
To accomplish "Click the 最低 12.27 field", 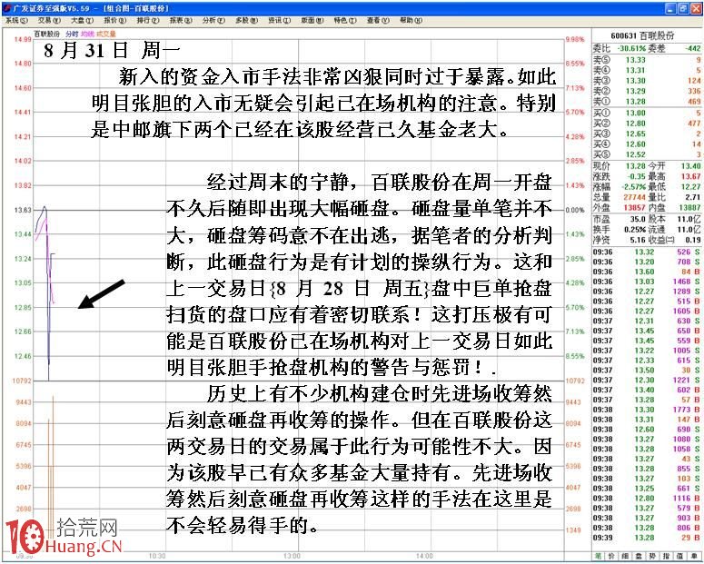I will (x=674, y=187).
